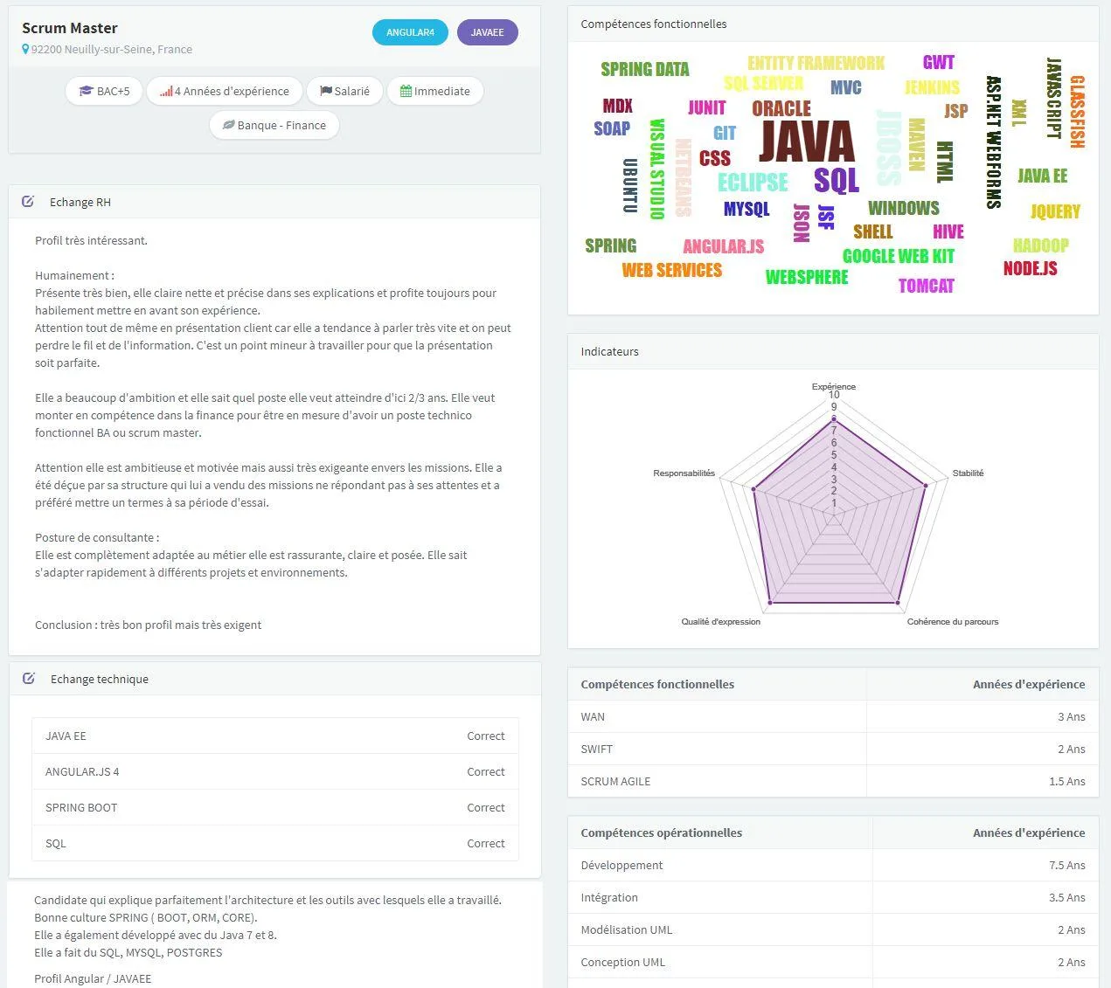Viewport: 1111px width, 988px height.
Task: Click the edit icon beside Echange technique
Action: coord(29,679)
